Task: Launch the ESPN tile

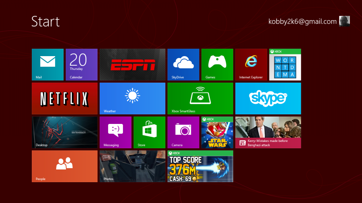Action: tap(133, 65)
